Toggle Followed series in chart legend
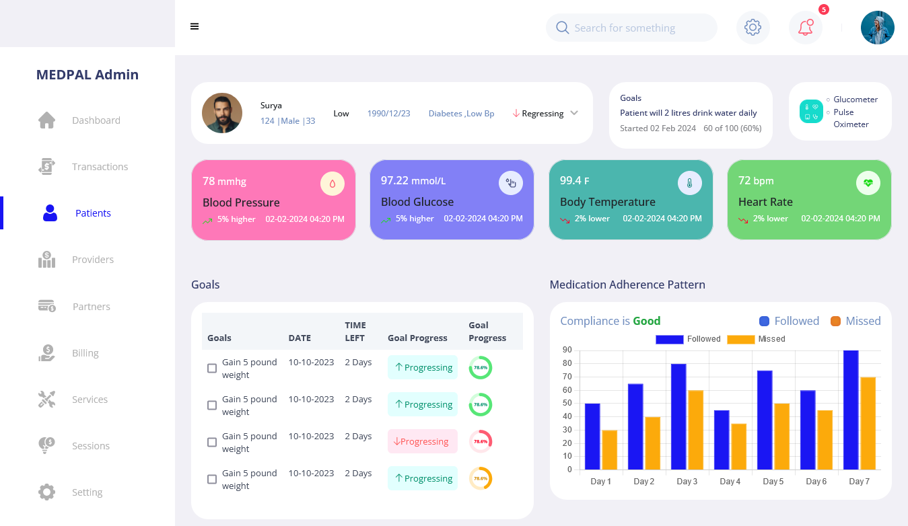This screenshot has height=526, width=908. [x=688, y=339]
